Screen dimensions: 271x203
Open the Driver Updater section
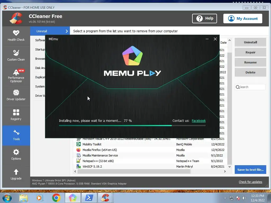coord(16,95)
